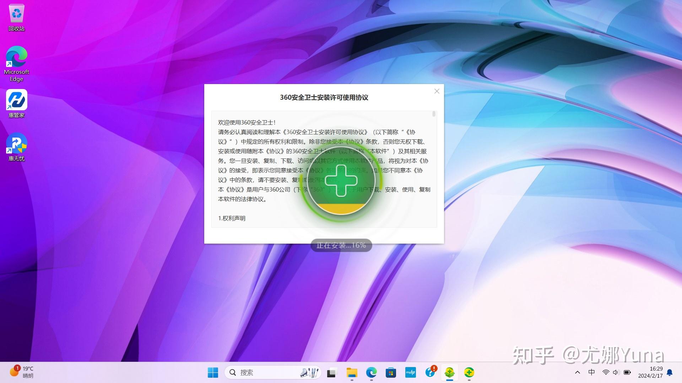Viewport: 682px width, 383px height.
Task: Open Task View from the taskbar
Action: coord(331,372)
